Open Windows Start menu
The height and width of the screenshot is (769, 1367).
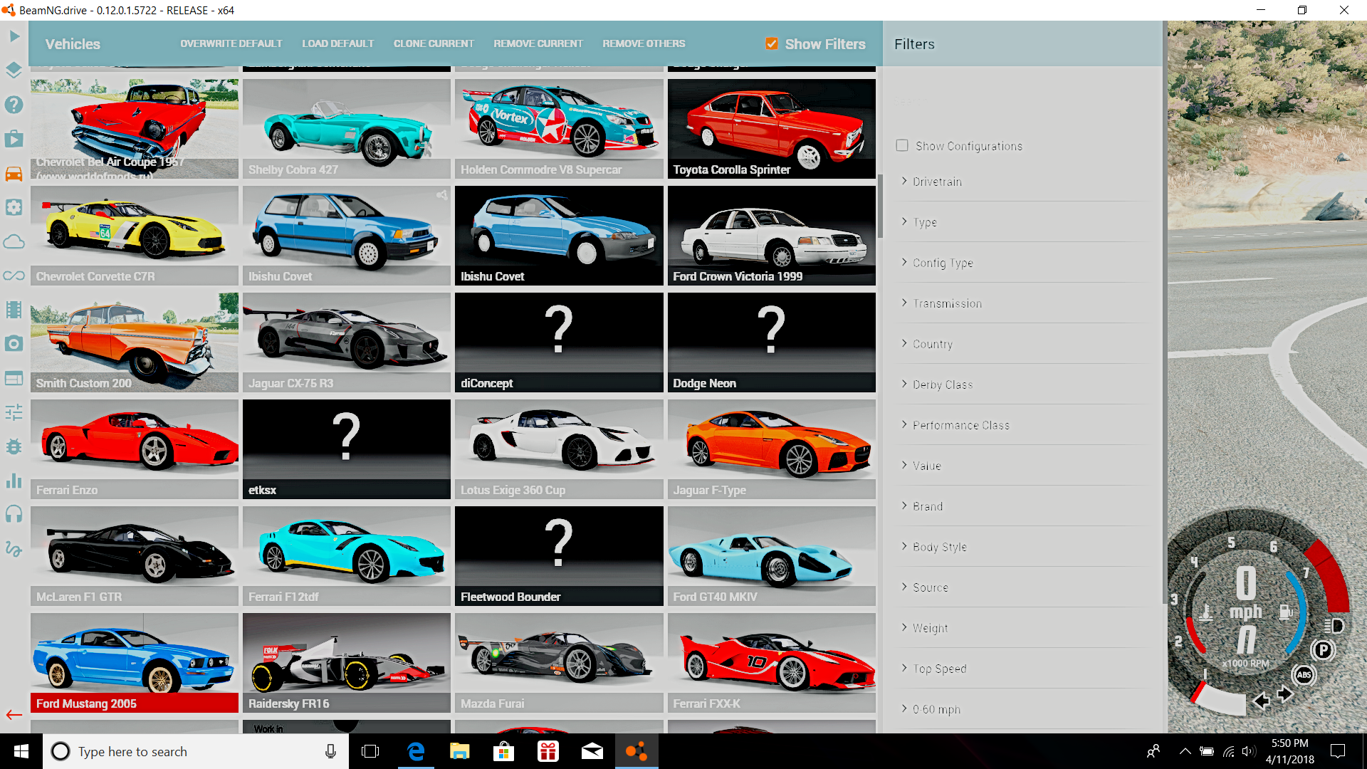pos(21,751)
